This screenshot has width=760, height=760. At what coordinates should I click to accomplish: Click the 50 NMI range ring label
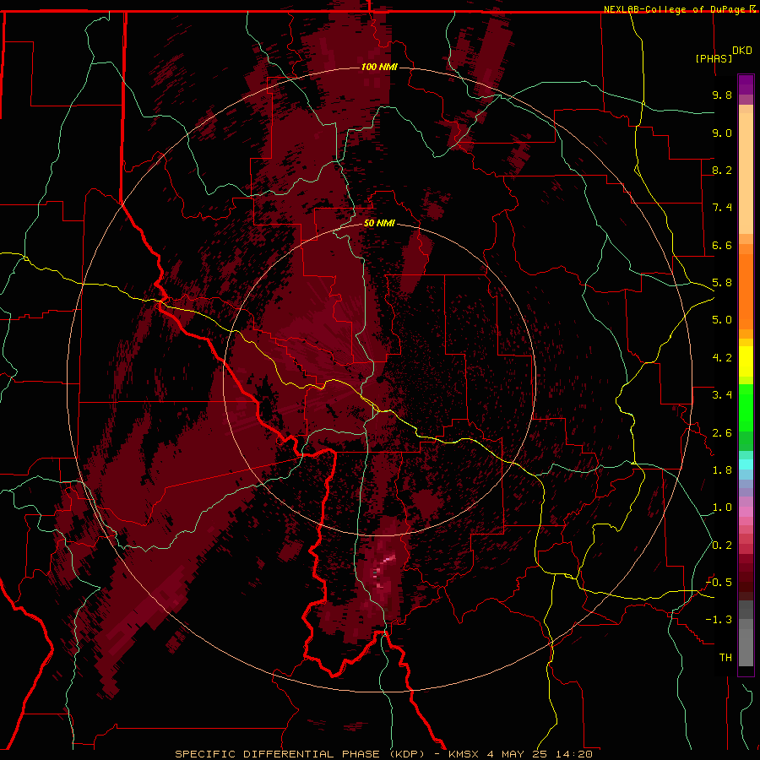379,224
